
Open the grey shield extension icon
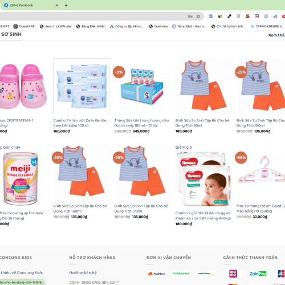coord(238,17)
